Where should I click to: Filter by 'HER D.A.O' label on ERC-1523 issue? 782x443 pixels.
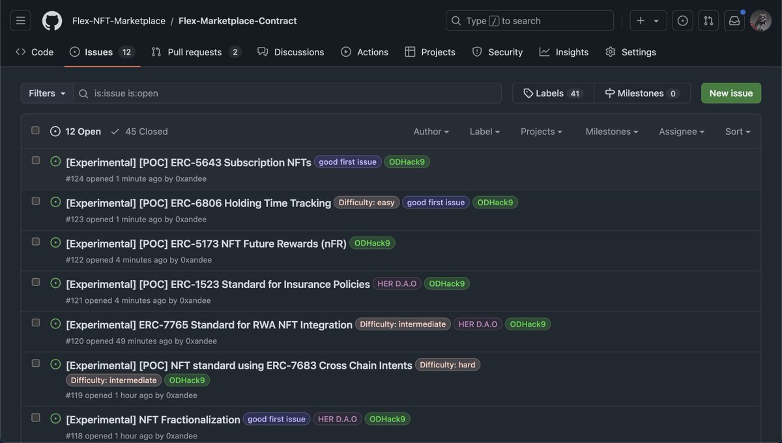[x=397, y=284]
